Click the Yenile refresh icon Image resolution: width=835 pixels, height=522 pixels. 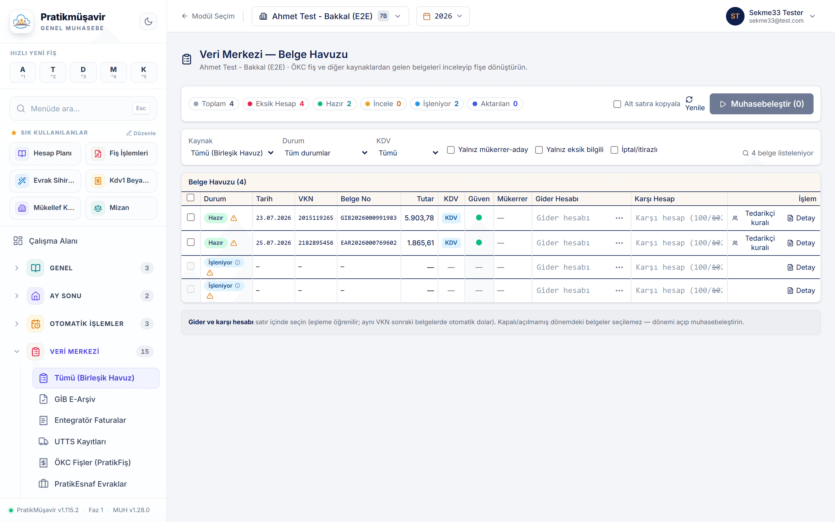pos(689,99)
